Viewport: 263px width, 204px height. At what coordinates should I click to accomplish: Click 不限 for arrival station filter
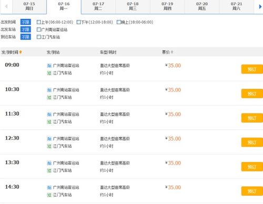click(x=26, y=37)
